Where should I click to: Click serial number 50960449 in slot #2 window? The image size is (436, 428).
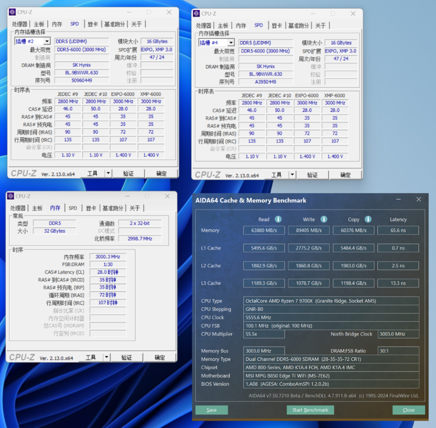tap(82, 80)
